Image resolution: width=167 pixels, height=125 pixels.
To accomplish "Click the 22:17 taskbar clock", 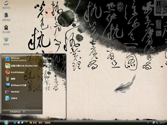I will click(x=162, y=123).
